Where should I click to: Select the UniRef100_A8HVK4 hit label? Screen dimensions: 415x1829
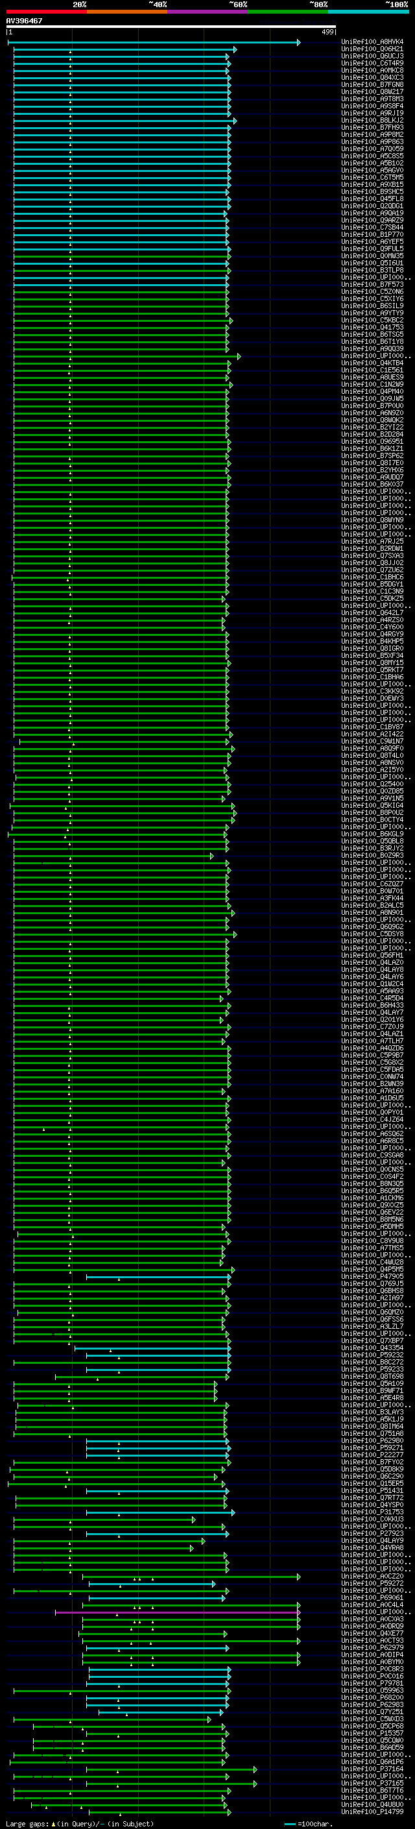click(x=372, y=42)
